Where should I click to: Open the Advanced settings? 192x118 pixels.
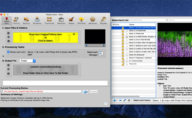(92, 21)
